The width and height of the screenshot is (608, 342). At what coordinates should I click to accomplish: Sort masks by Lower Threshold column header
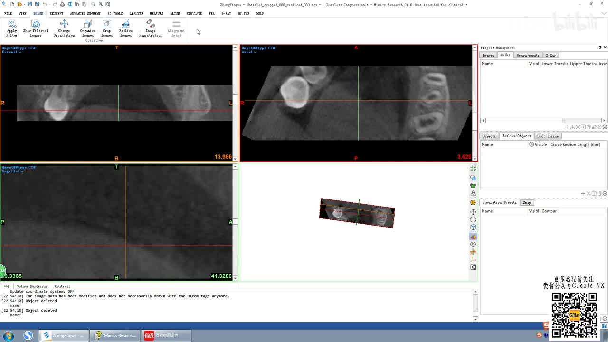pyautogui.click(x=555, y=64)
